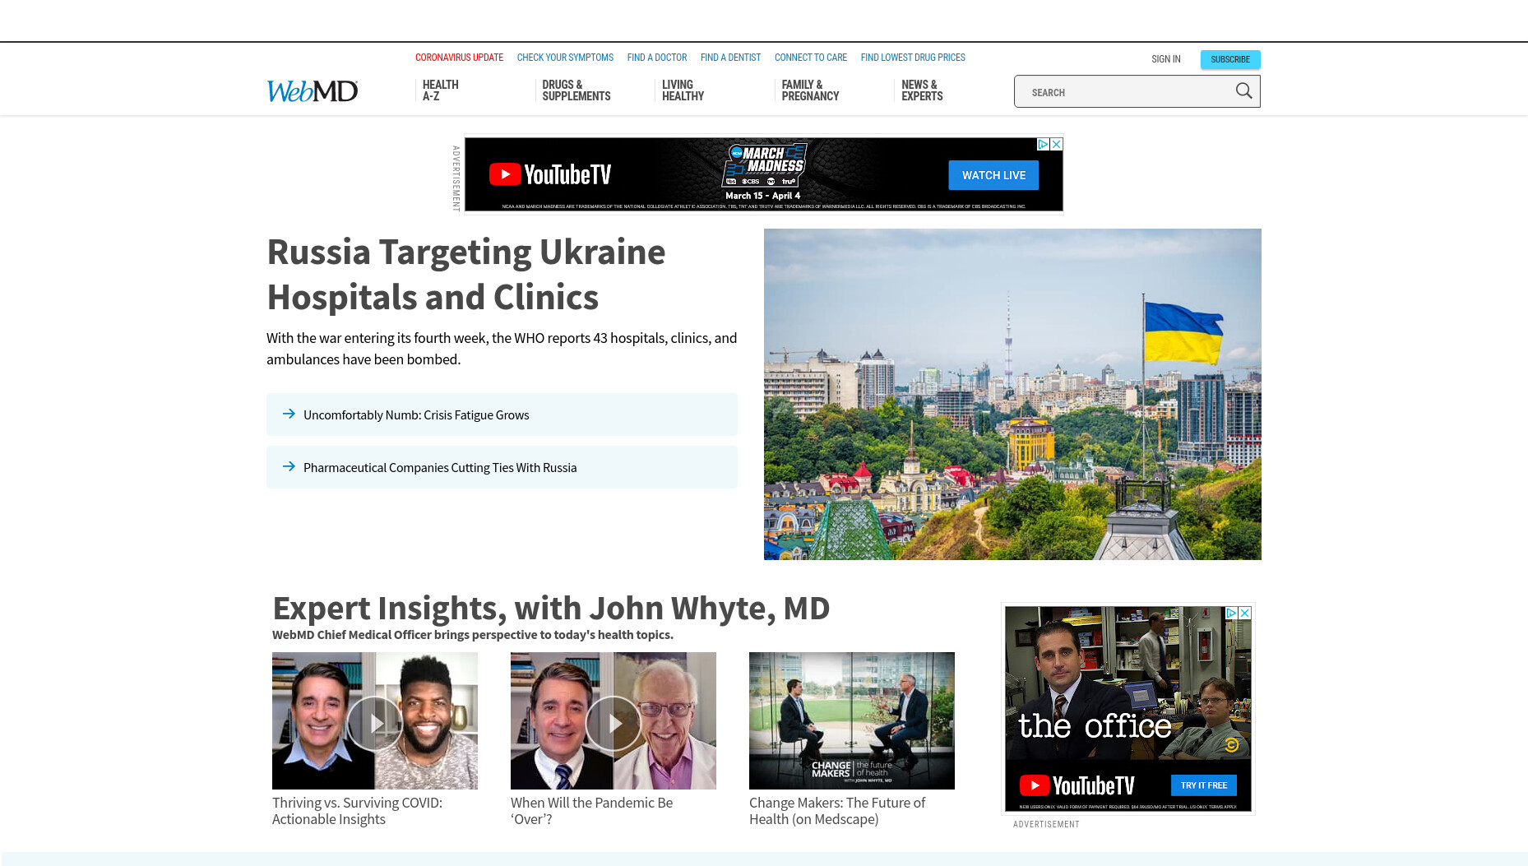
Task: Open the Family & Pregnancy menu
Action: 810,90
